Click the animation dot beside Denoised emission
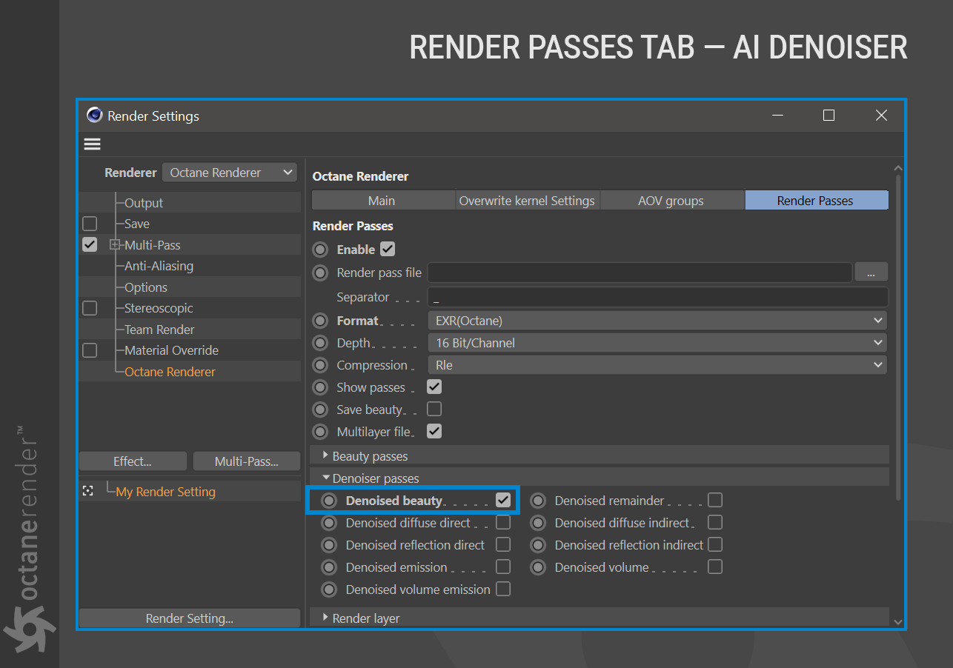Image resolution: width=953 pixels, height=668 pixels. (x=329, y=567)
